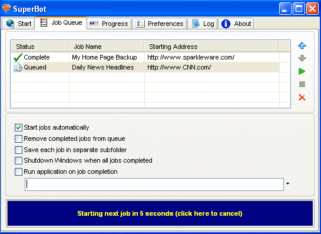Click the Complete status text
Viewport: 321px width, 234px height.
click(x=37, y=57)
